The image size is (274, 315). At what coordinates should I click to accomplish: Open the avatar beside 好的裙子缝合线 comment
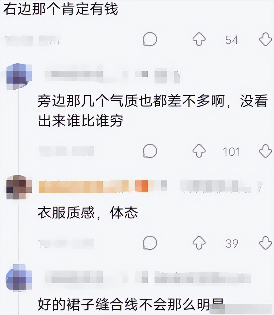(19, 278)
